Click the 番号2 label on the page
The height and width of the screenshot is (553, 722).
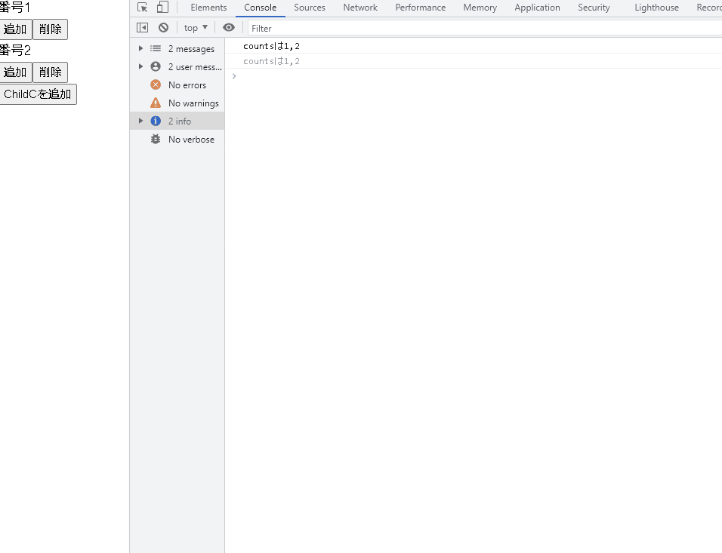[x=15, y=50]
